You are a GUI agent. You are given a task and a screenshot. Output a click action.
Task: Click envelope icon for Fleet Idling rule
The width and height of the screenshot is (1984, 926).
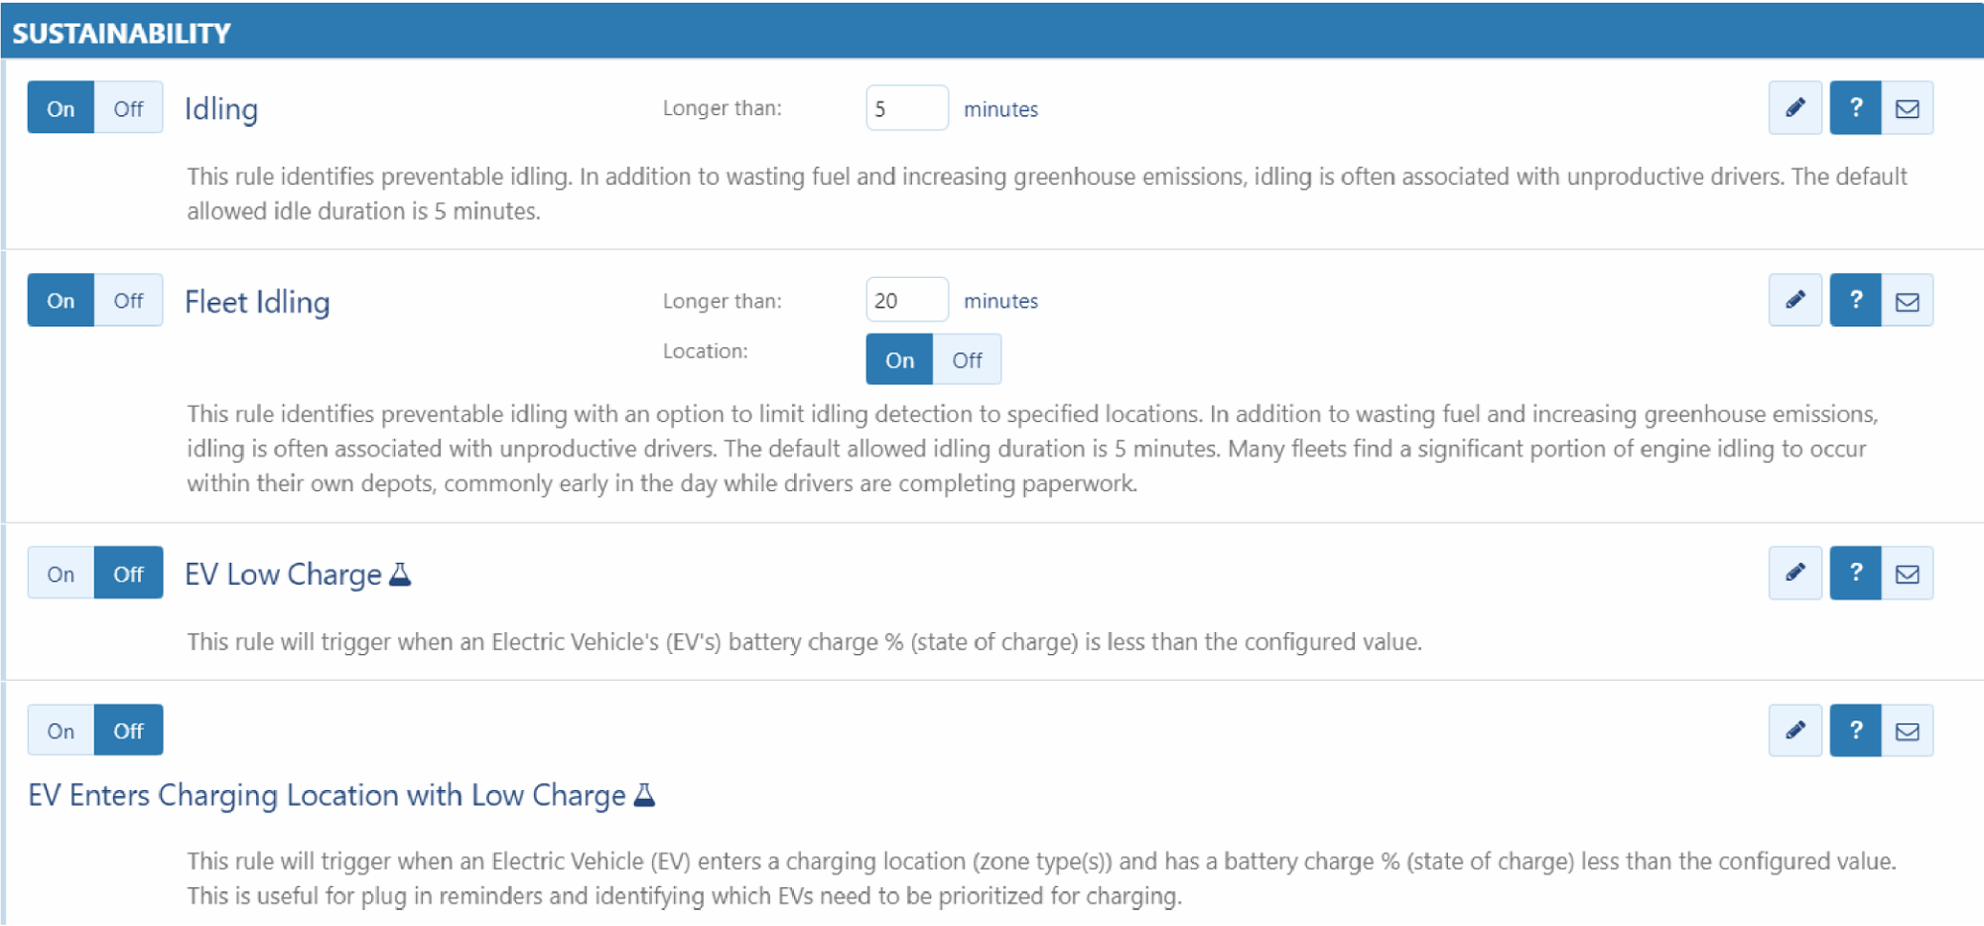coord(1907,301)
